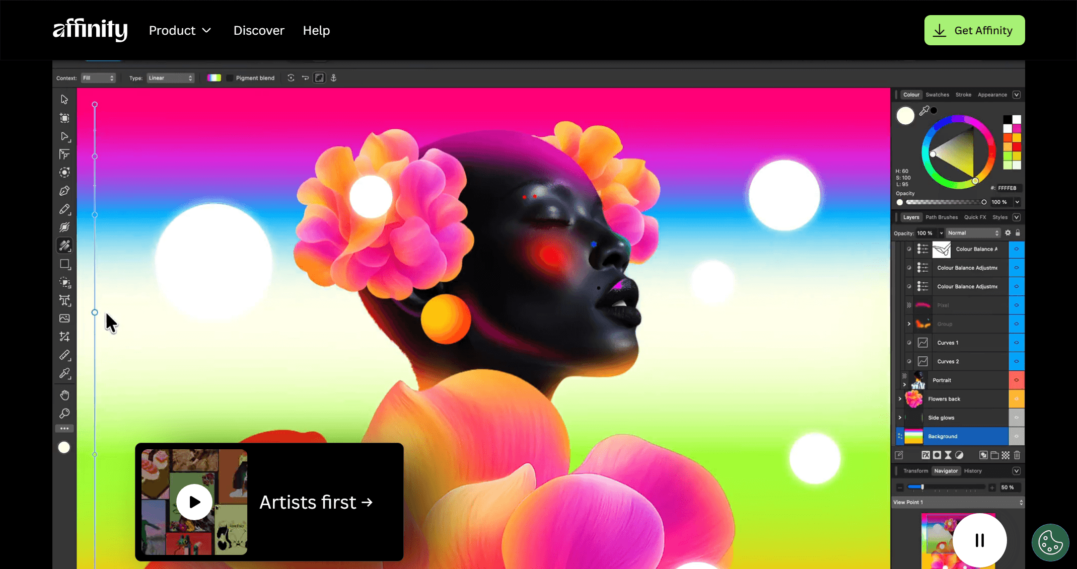1077x569 pixels.
Task: Toggle visibility of Curves 1 layer
Action: click(x=1016, y=343)
